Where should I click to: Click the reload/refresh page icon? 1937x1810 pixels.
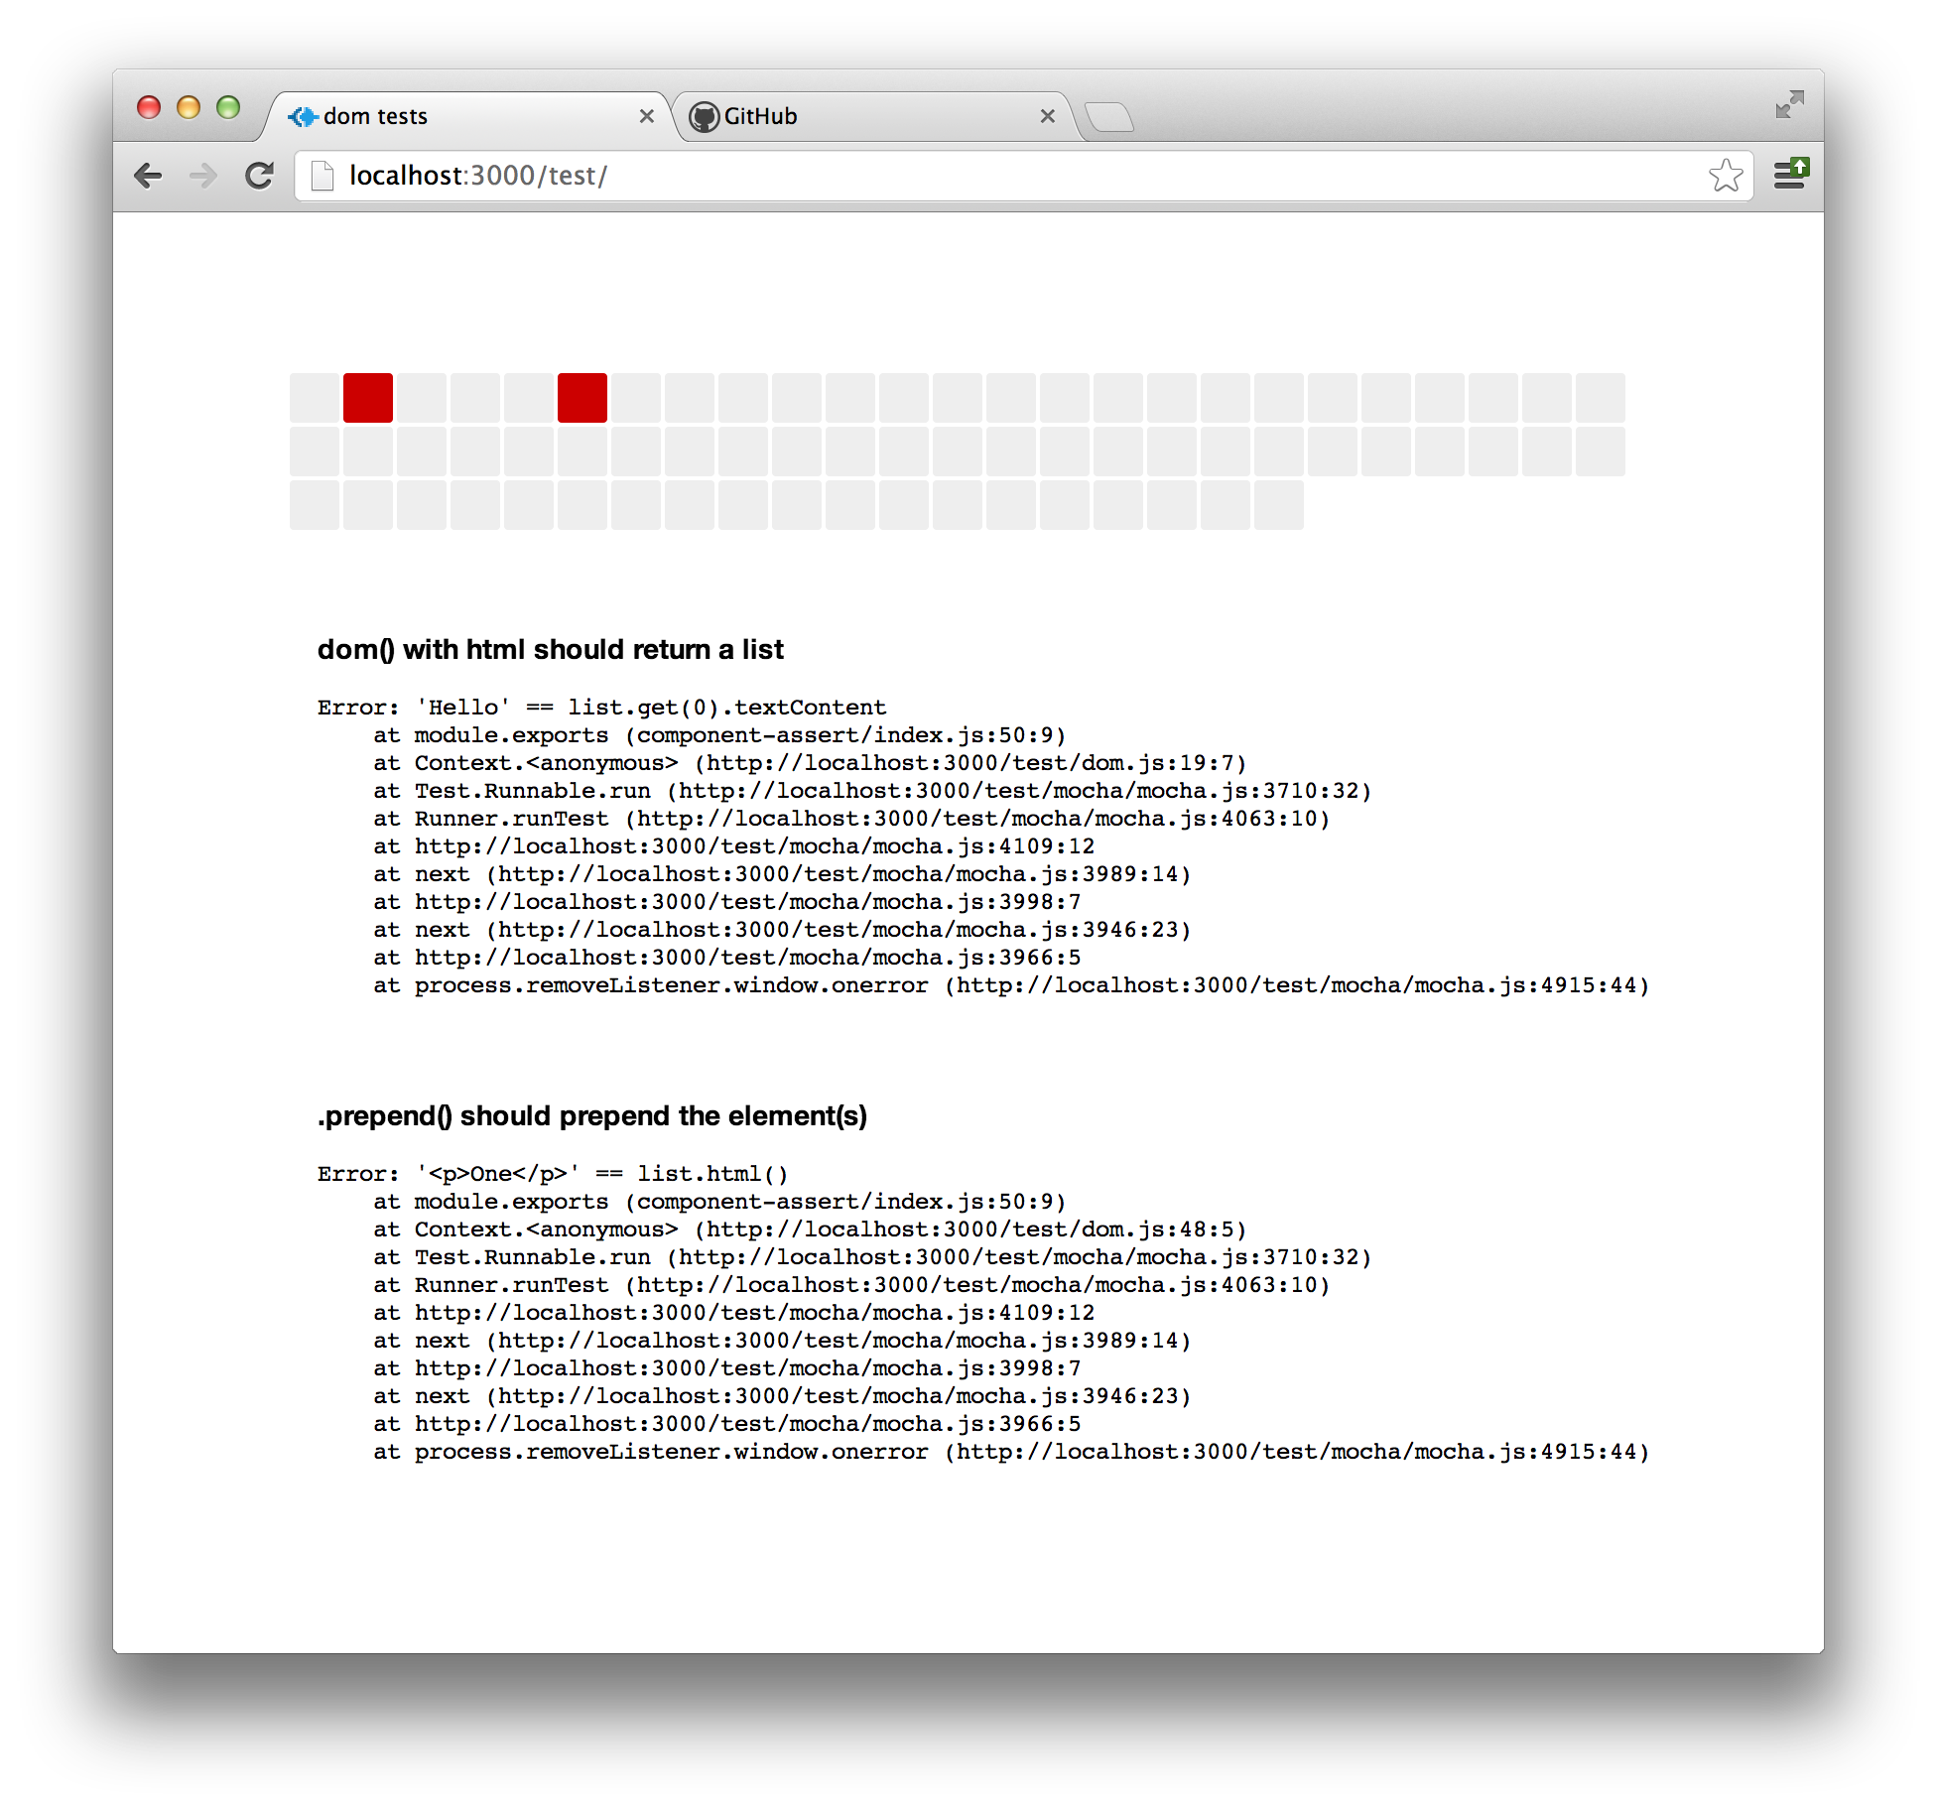click(x=264, y=176)
